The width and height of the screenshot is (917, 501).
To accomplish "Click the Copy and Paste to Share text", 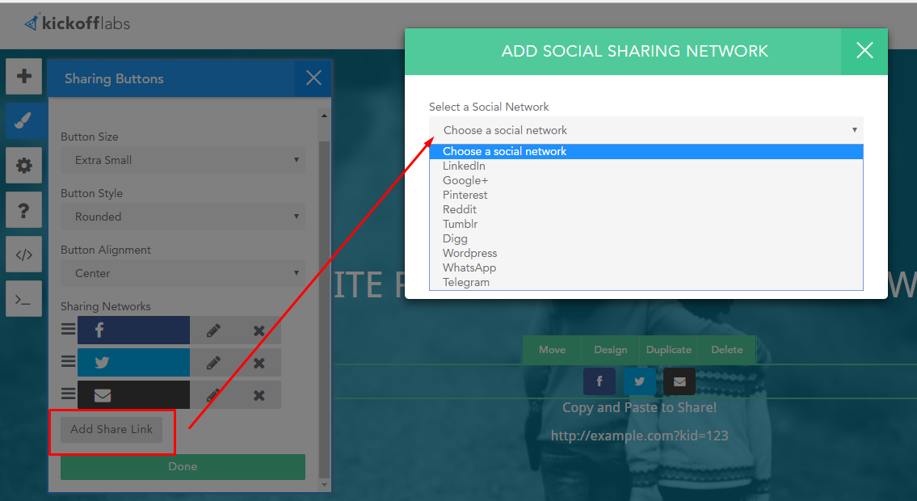I will 640,407.
